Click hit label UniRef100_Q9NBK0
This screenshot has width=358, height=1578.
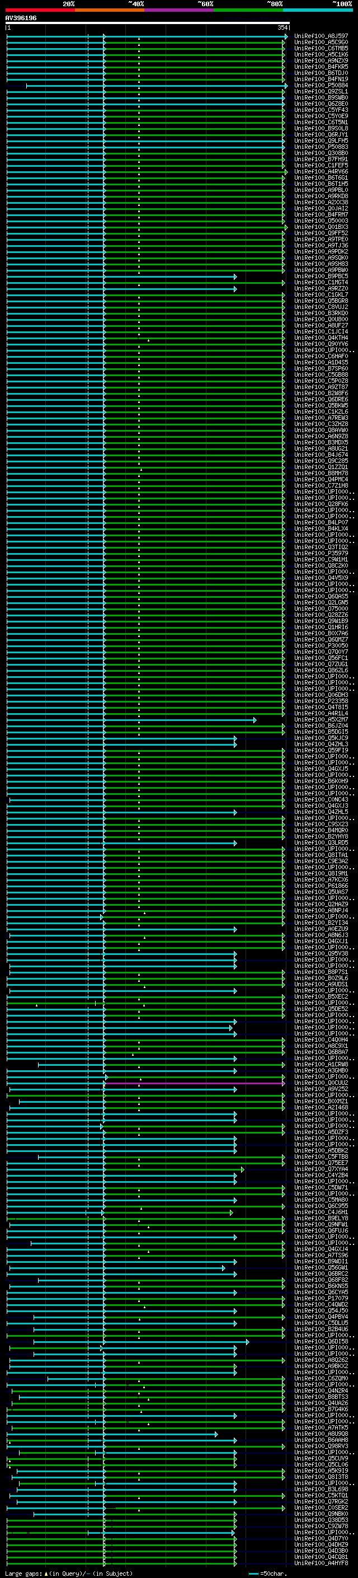tap(321, 1514)
